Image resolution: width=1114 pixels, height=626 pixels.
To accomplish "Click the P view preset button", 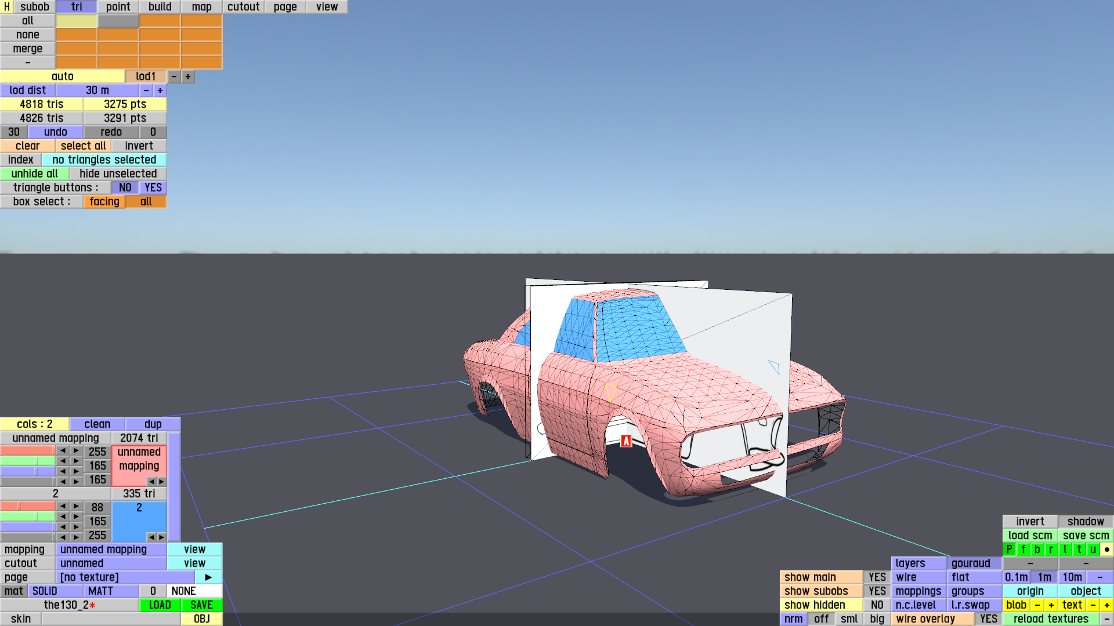I will tap(1009, 549).
